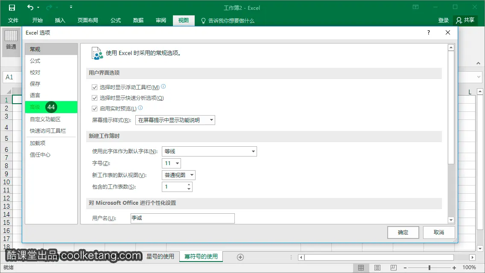Viewport: 485px width, 273px height.
Task: Toggle 选择时显示浮动工具栏 checkbox
Action: pyautogui.click(x=95, y=87)
